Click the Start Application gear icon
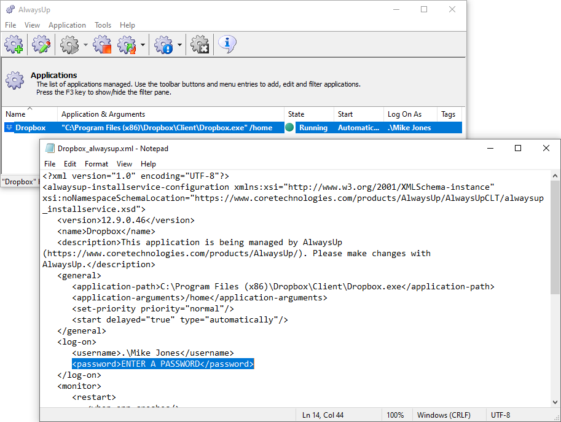Screen dimensions: 561x422 point(69,44)
